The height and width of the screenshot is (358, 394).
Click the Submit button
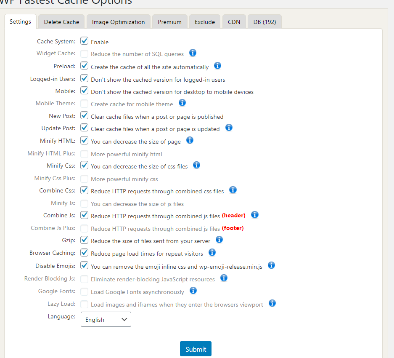(196, 349)
